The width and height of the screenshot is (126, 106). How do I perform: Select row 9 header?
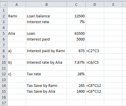pyautogui.click(x=4, y=56)
